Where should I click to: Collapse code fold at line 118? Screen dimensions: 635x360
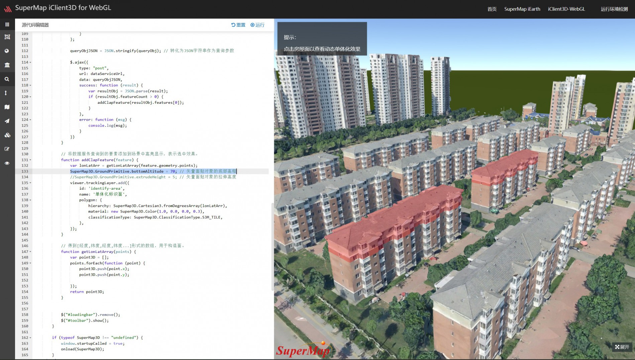pos(30,85)
